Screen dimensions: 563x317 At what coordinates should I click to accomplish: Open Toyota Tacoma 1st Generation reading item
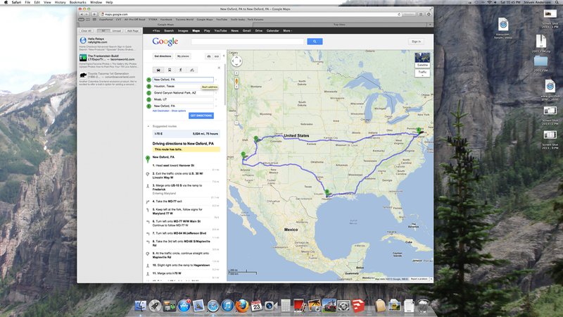pos(110,78)
